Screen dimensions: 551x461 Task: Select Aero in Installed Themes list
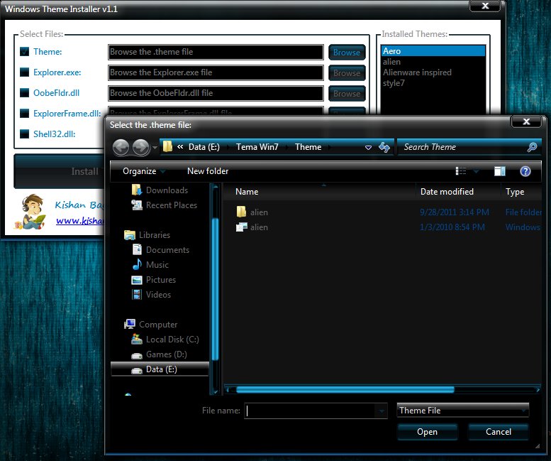click(433, 51)
